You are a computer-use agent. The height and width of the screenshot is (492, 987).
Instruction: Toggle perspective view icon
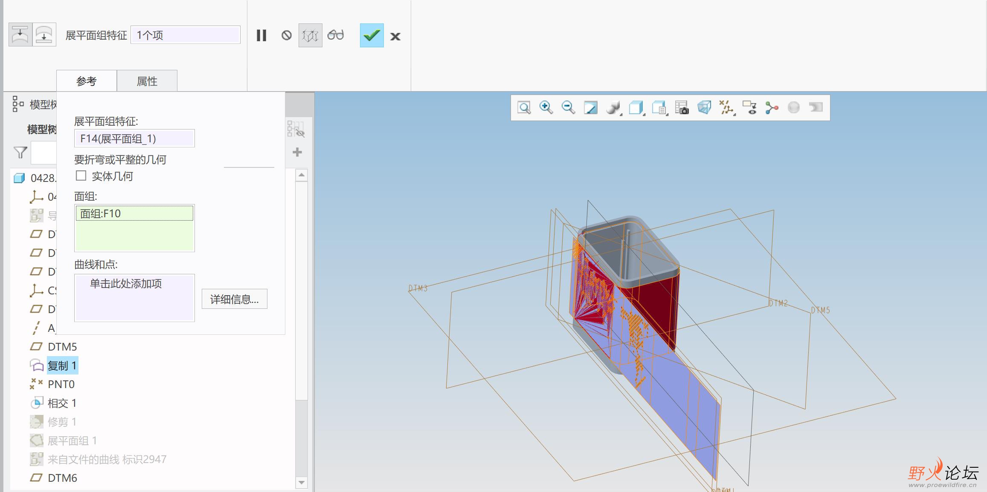(x=704, y=108)
